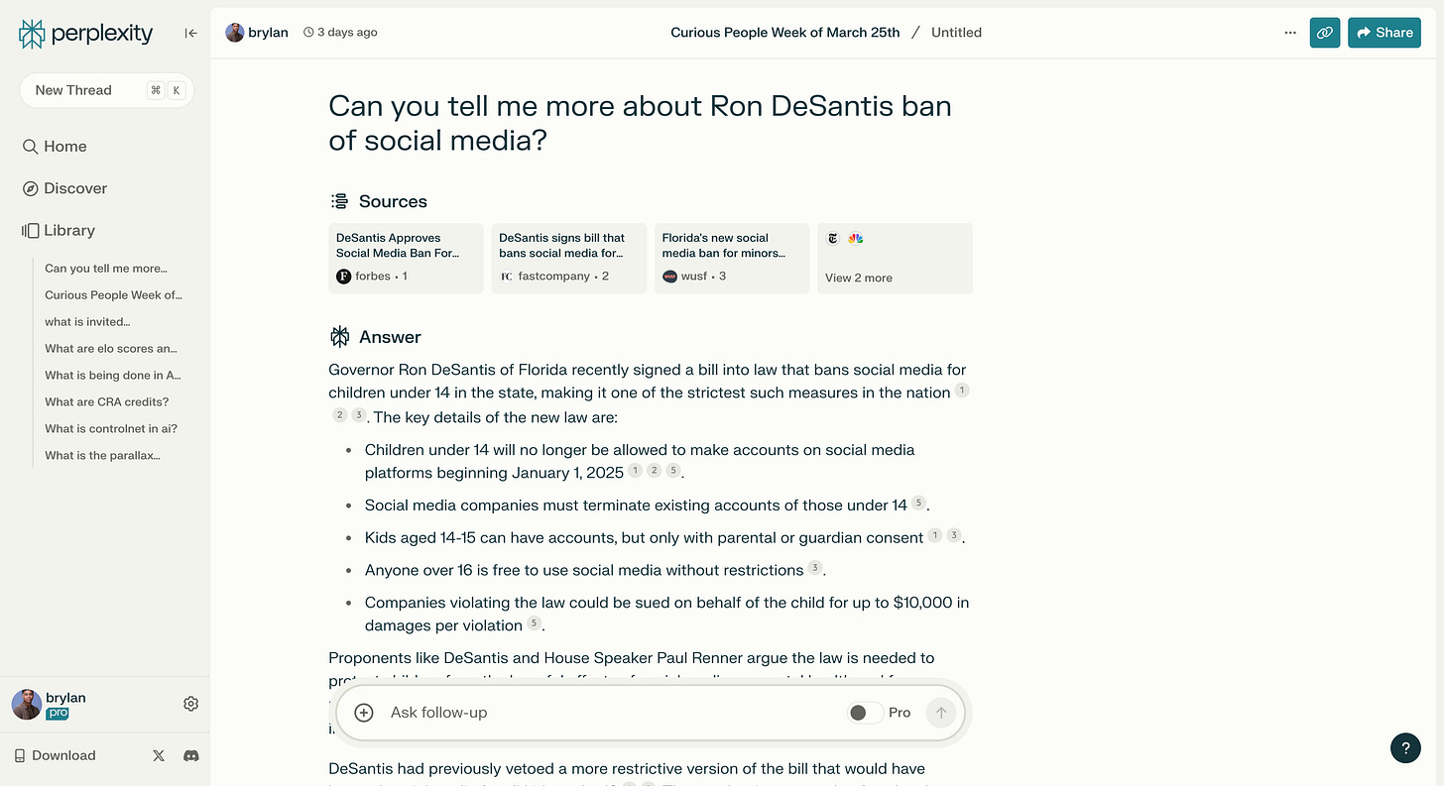This screenshot has height=786, width=1444.
Task: Click citation 5 after 'those under 14'
Action: (918, 503)
